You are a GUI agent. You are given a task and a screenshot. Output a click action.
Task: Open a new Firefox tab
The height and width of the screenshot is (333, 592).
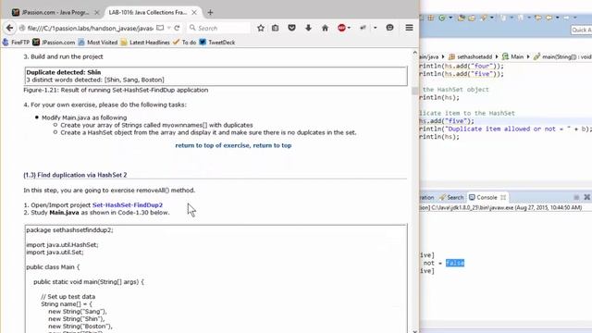point(210,12)
